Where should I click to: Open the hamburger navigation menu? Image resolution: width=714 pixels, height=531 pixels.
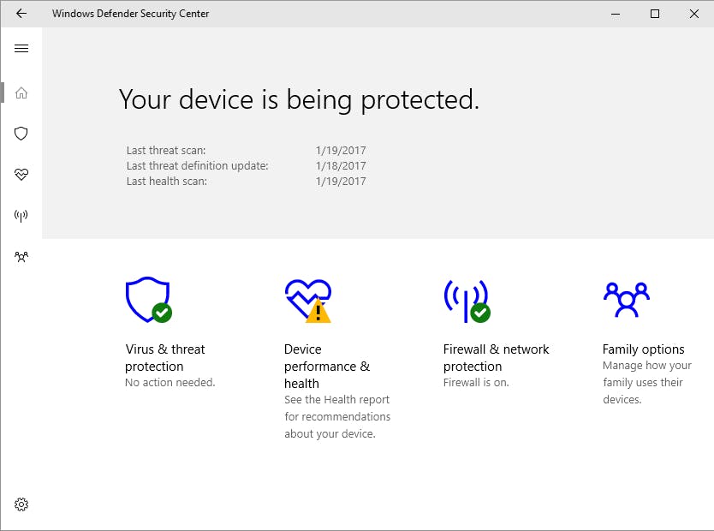tap(21, 49)
